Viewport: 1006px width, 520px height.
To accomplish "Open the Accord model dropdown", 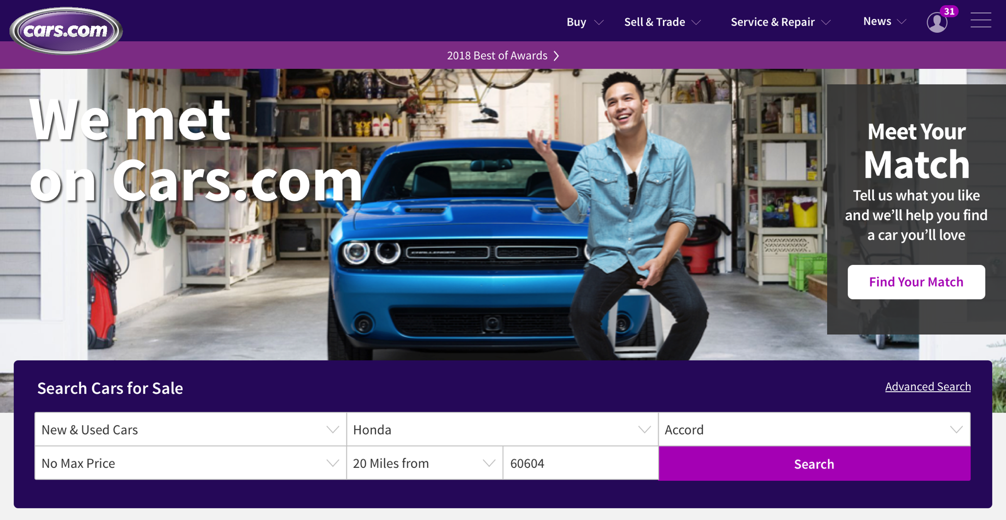I will pos(814,429).
